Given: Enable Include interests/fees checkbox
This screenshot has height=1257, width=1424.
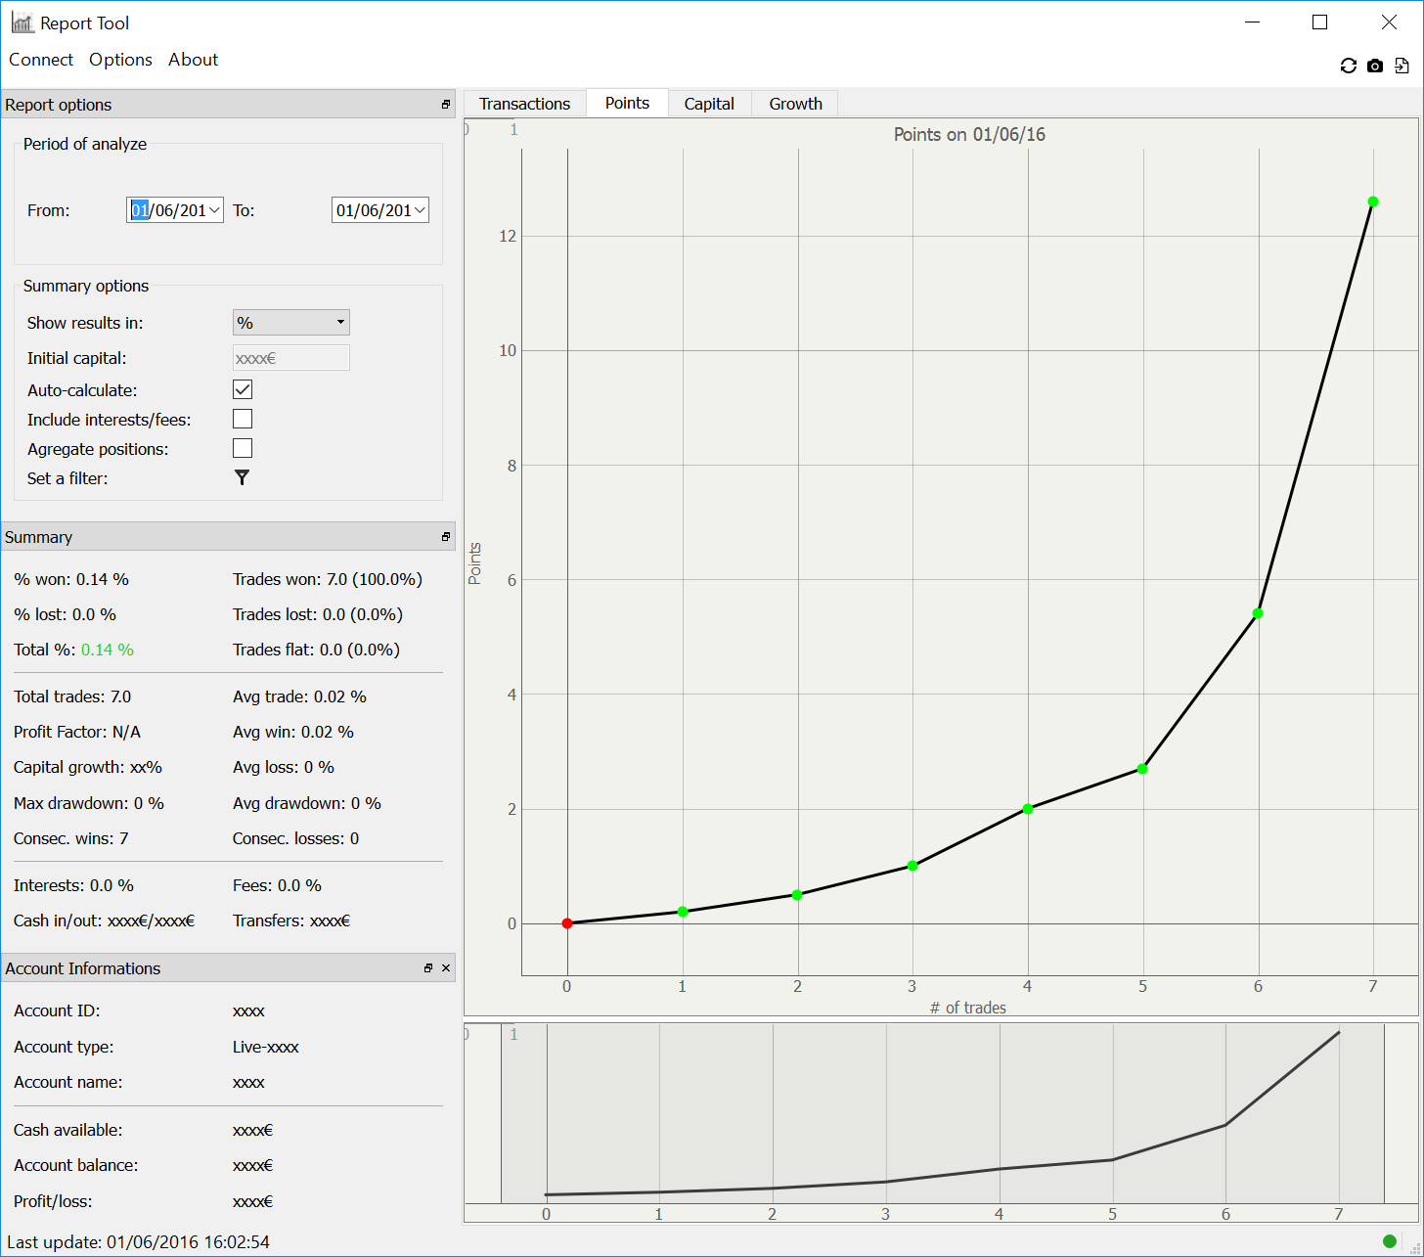Looking at the screenshot, I should tap(243, 419).
